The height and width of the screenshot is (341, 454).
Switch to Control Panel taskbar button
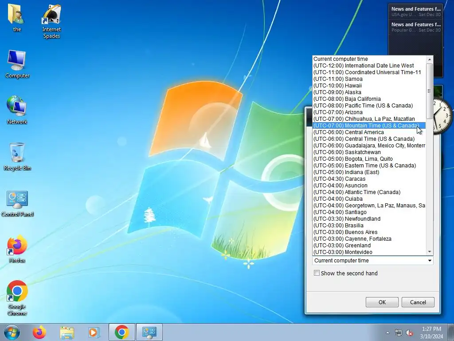point(149,332)
